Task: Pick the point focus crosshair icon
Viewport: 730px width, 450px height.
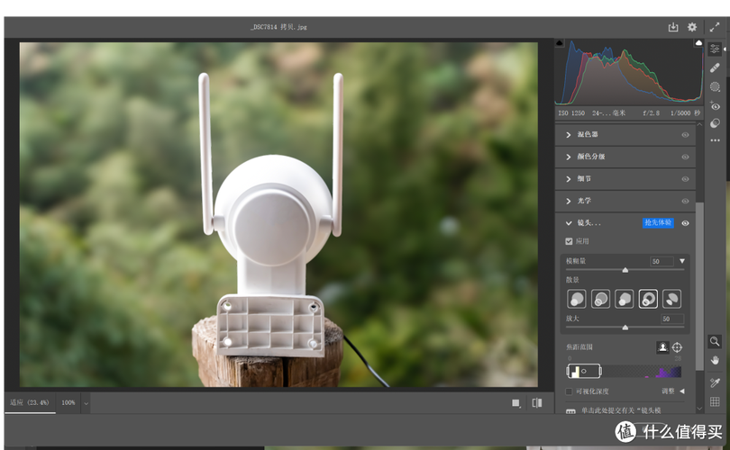Action: (678, 347)
